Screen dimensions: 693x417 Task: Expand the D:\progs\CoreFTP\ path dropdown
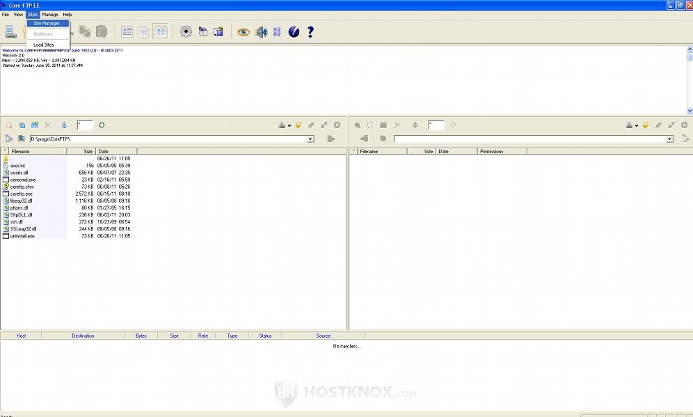(311, 139)
